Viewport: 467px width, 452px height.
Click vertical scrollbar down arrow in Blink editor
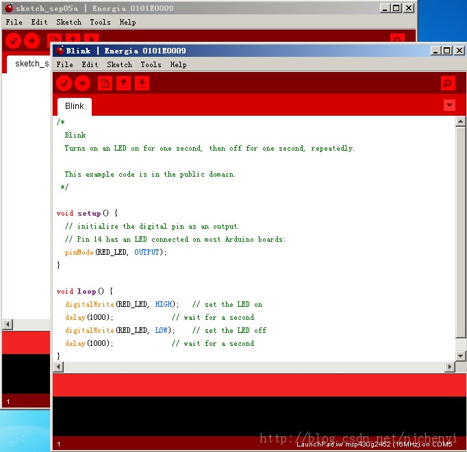[460, 355]
